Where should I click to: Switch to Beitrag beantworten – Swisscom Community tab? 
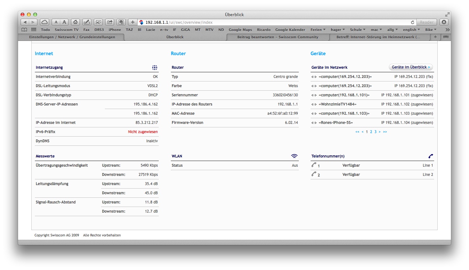(x=278, y=37)
